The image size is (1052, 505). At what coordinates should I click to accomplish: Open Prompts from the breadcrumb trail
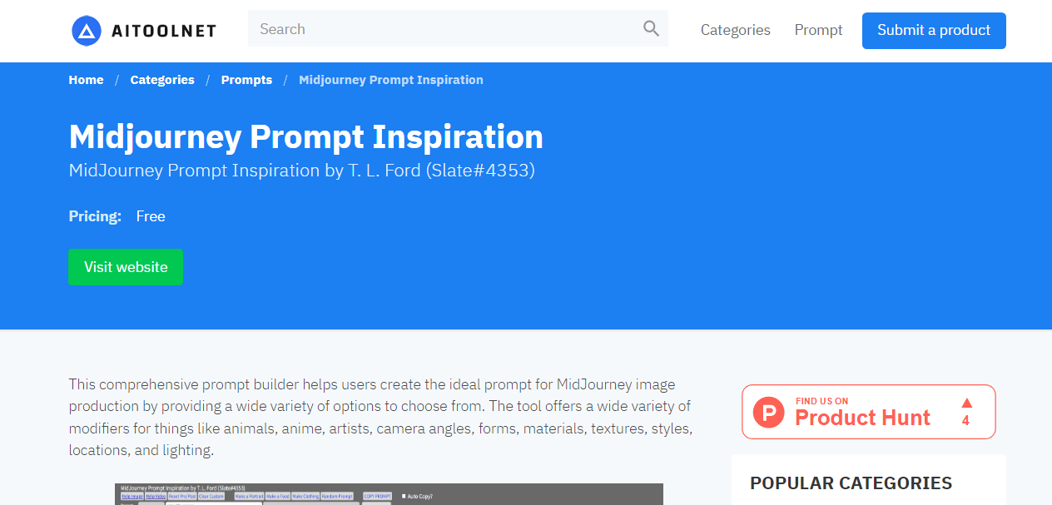pyautogui.click(x=246, y=80)
